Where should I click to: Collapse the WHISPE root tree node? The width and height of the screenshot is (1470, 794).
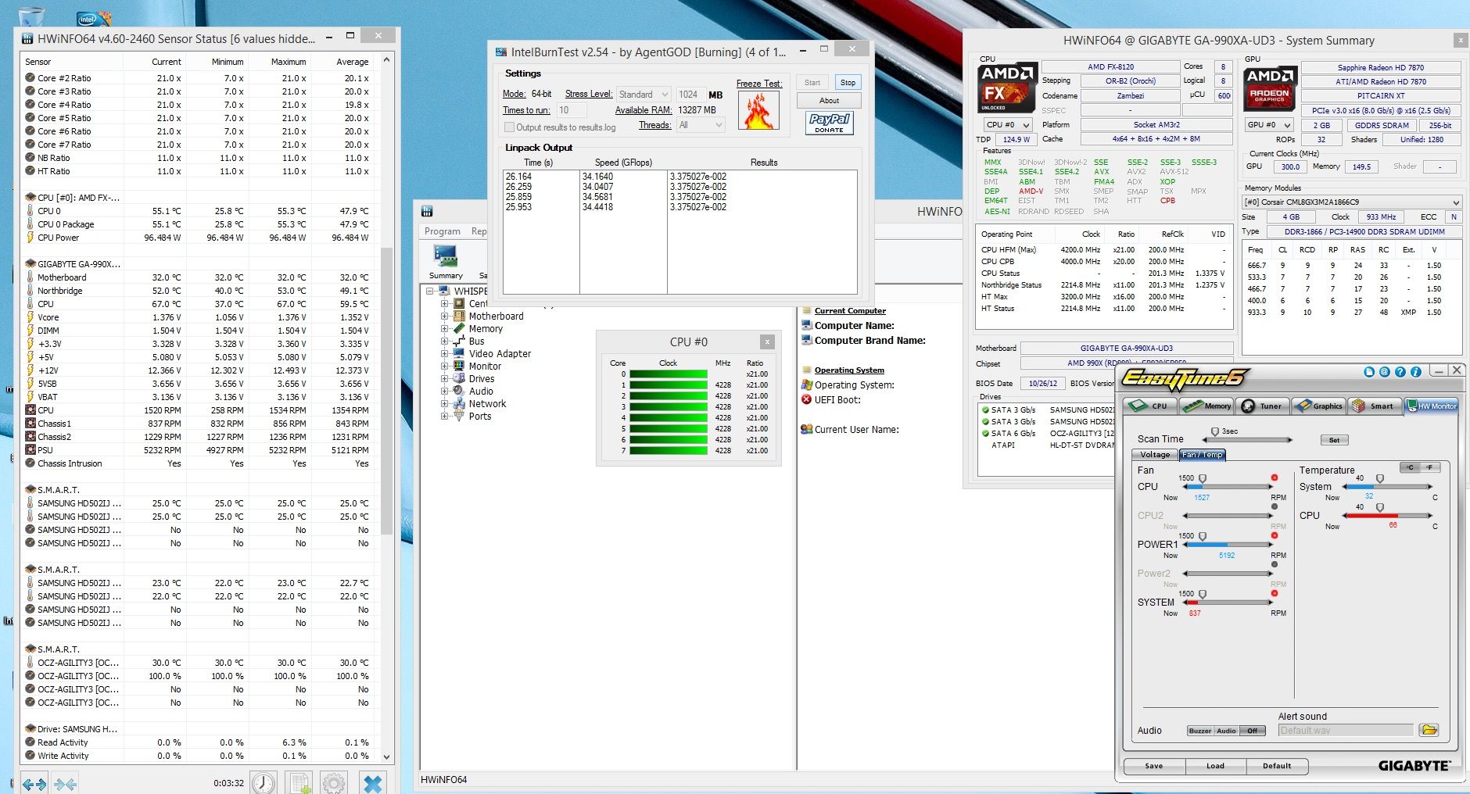click(430, 291)
